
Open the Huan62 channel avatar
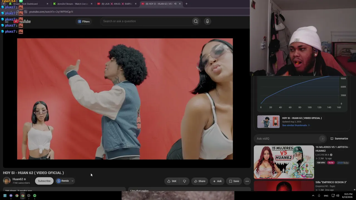7,181
